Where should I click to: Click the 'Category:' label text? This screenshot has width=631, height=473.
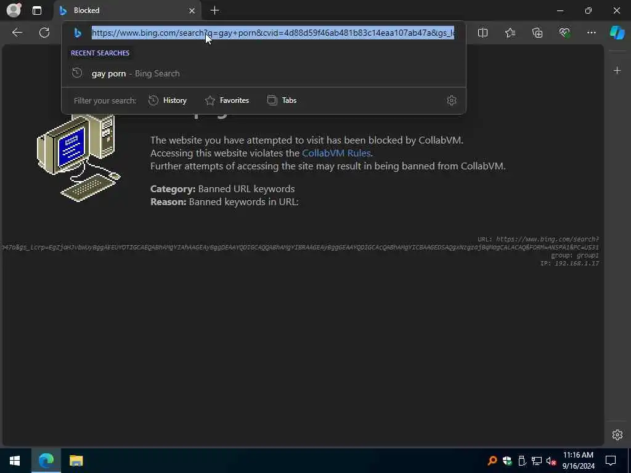173,188
